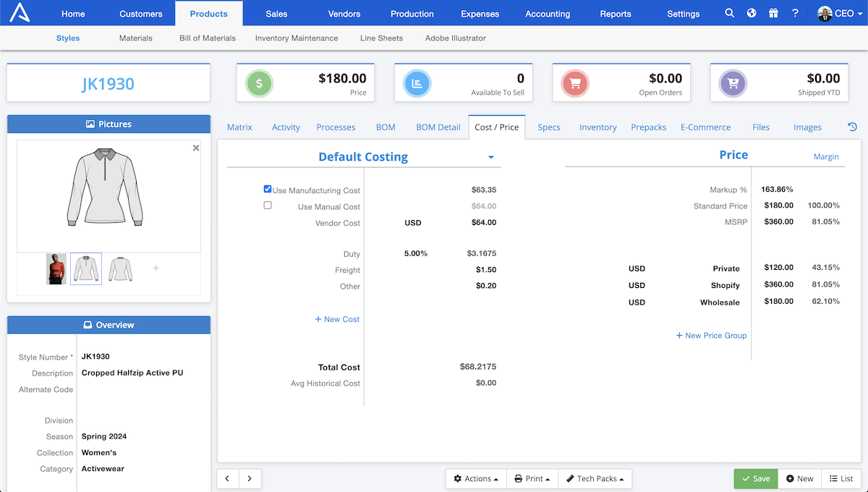Click the blue chart icon for Available To Sell
Screen dimensions: 868x492
click(x=416, y=82)
